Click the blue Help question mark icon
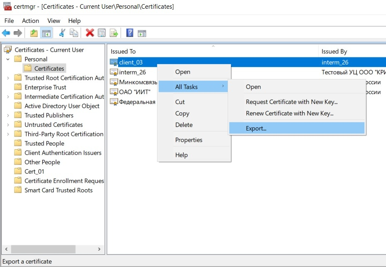Image resolution: width=386 pixels, height=267 pixels. coord(130,33)
